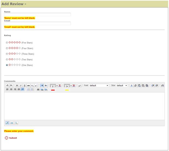Toggle bold formatting
Viewport: 169px width, 151px height.
coord(17,86)
